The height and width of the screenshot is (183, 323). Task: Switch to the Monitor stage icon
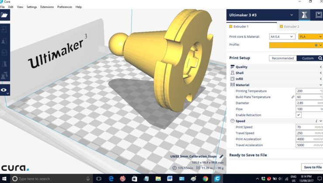[319, 15]
